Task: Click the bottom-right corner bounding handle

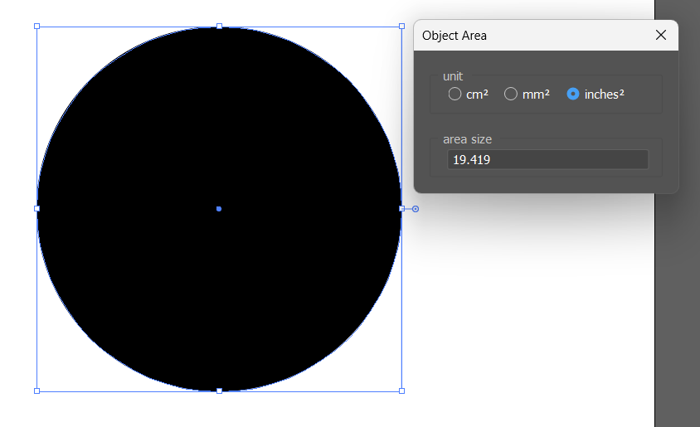Action: tap(401, 391)
